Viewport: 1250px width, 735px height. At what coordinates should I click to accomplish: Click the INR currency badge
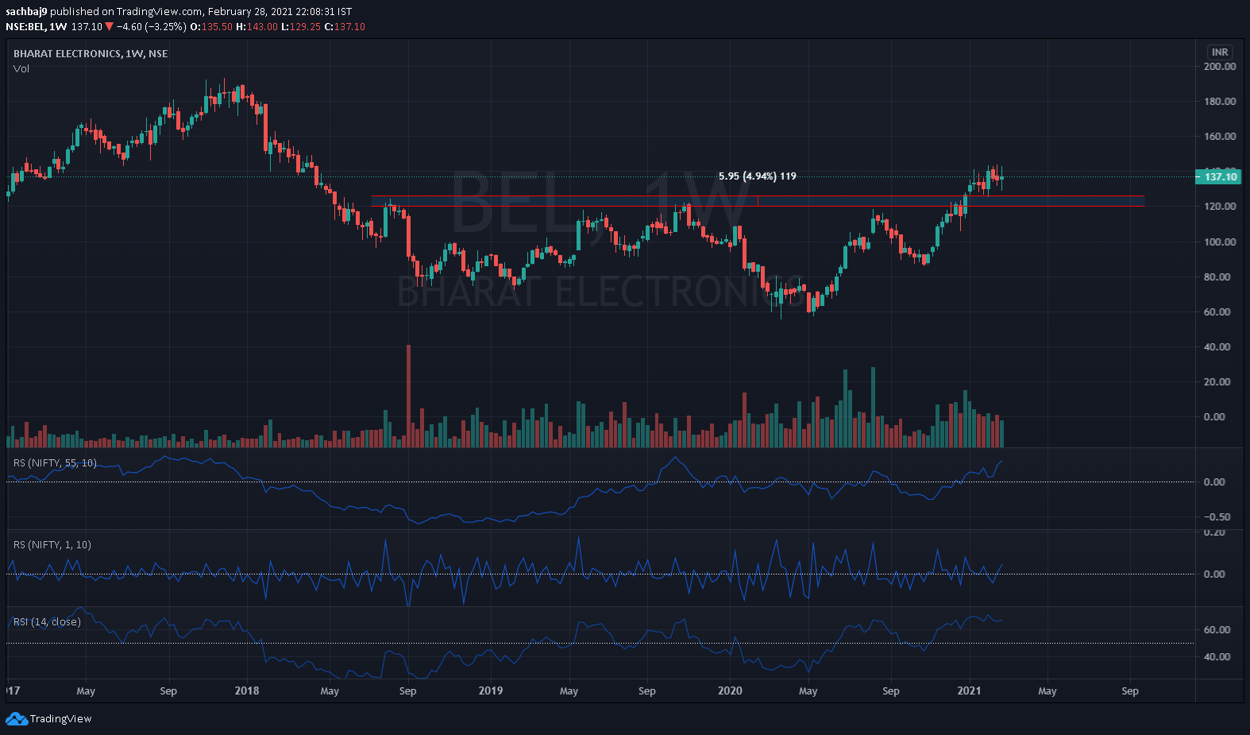[x=1220, y=52]
